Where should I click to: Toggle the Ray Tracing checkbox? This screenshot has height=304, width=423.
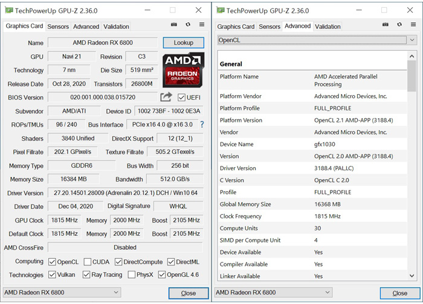[88, 274]
